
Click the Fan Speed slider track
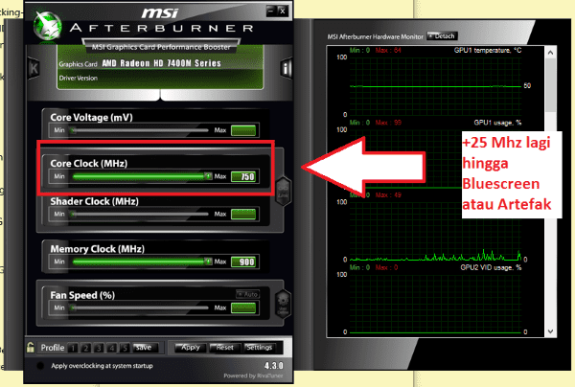point(140,307)
